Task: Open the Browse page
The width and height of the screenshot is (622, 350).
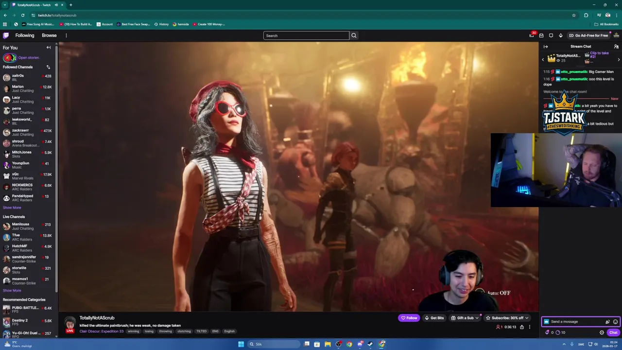Action: [49, 35]
